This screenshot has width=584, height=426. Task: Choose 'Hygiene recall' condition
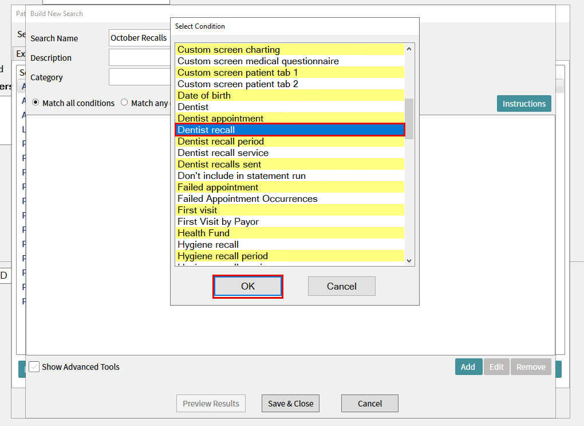coord(290,245)
